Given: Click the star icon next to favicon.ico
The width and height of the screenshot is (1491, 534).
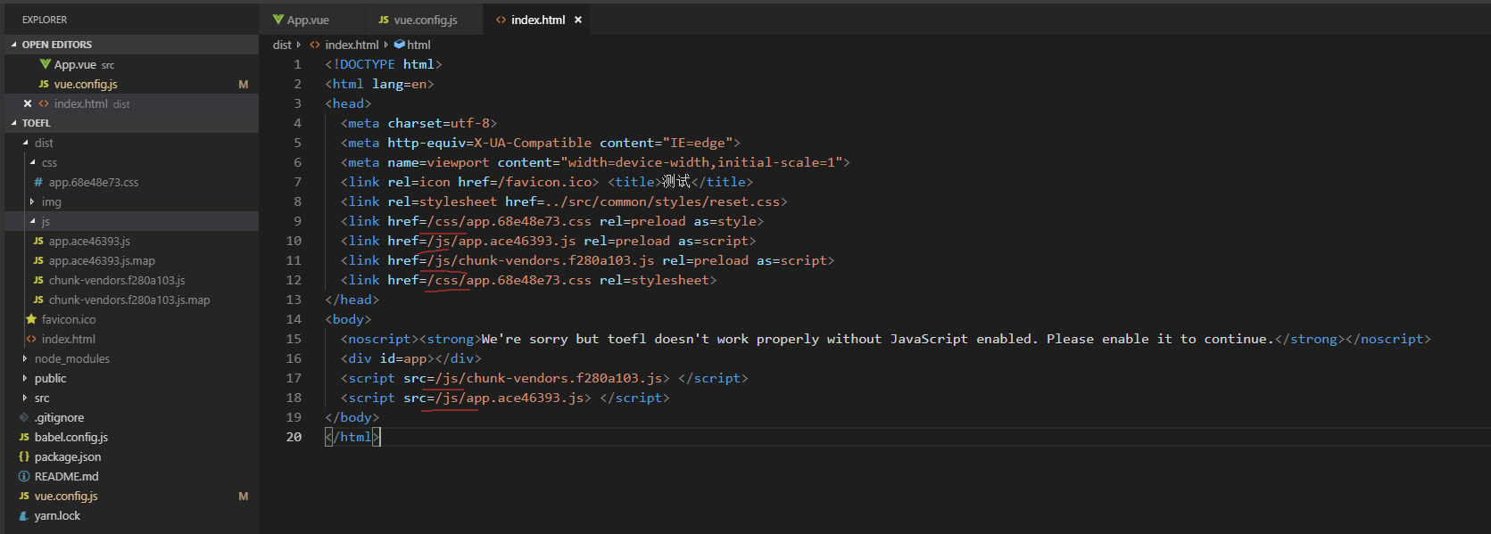Looking at the screenshot, I should click(x=31, y=319).
